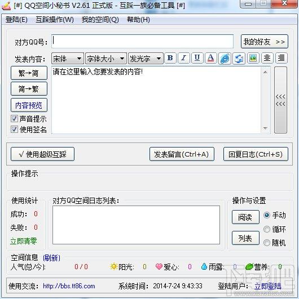
Task: Click the 雨露 water drop icon
Action: [x=204, y=266]
